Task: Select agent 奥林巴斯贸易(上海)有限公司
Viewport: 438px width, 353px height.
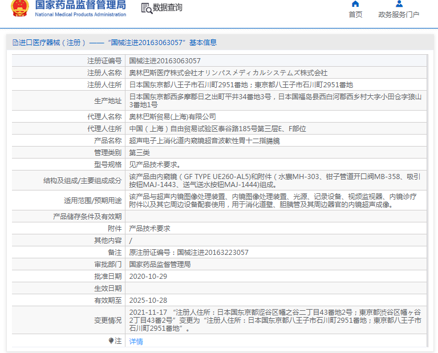Action: (x=172, y=117)
